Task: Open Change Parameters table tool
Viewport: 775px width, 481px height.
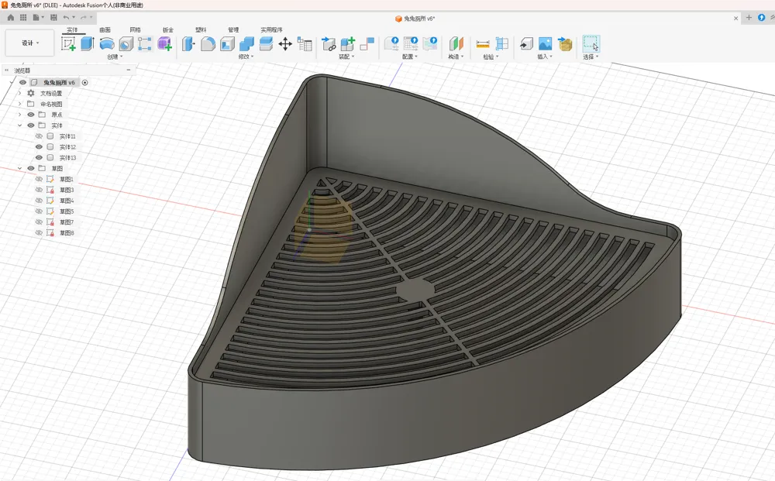Action: (x=305, y=44)
